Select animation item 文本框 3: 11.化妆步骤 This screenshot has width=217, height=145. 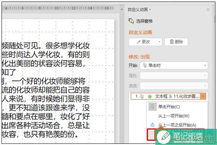point(168,96)
